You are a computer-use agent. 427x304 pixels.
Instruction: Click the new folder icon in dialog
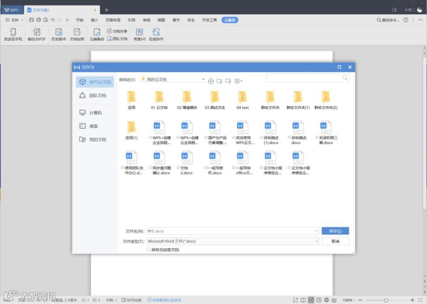228,81
